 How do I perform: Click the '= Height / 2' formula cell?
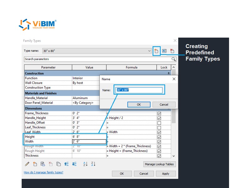pos(131,118)
